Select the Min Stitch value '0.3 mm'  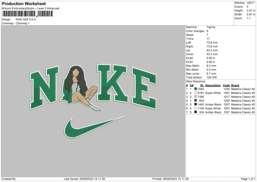click(211, 70)
